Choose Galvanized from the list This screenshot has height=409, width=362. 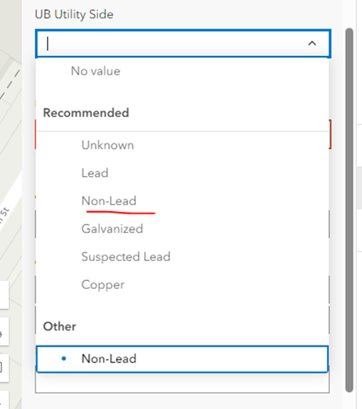[112, 229]
